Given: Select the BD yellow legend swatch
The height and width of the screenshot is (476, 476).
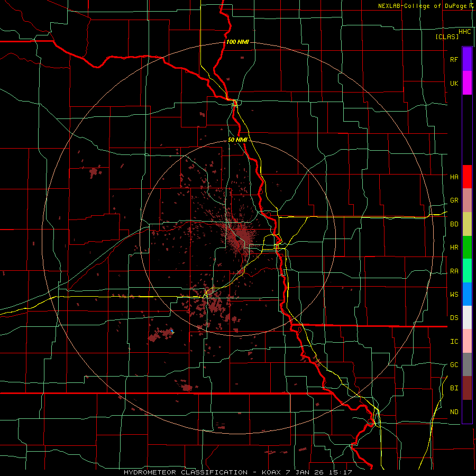Looking at the screenshot, I should 467,224.
